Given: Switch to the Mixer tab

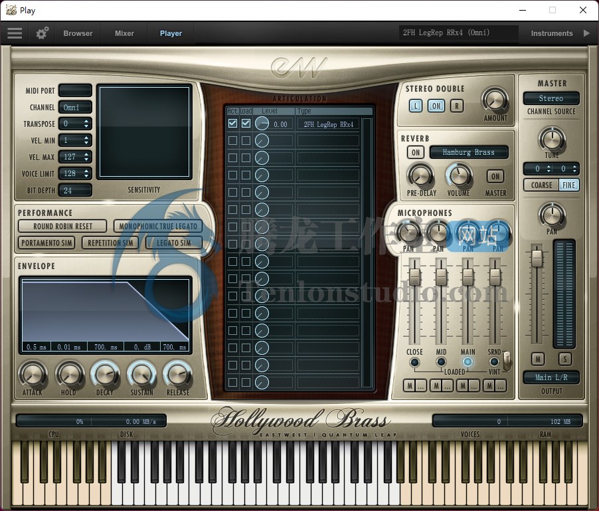Looking at the screenshot, I should click(125, 33).
